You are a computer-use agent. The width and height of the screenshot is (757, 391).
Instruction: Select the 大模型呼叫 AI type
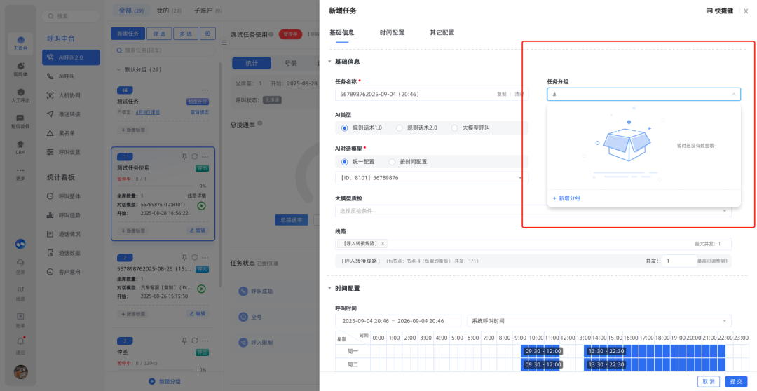pos(455,128)
